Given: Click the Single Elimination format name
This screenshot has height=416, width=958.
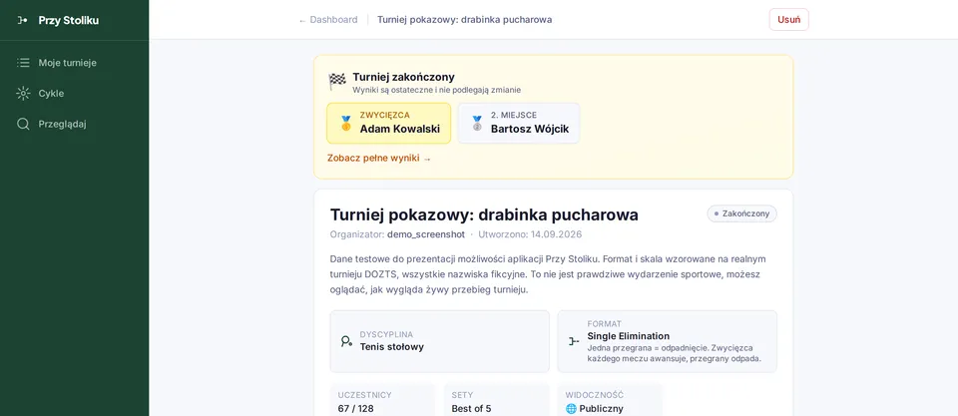Looking at the screenshot, I should click(x=628, y=336).
